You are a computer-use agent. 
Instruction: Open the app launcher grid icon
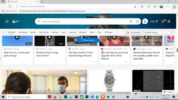point(7,21)
